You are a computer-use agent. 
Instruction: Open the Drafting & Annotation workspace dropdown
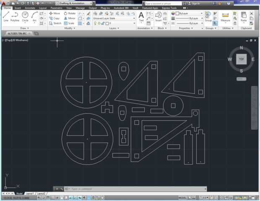click(74, 3)
